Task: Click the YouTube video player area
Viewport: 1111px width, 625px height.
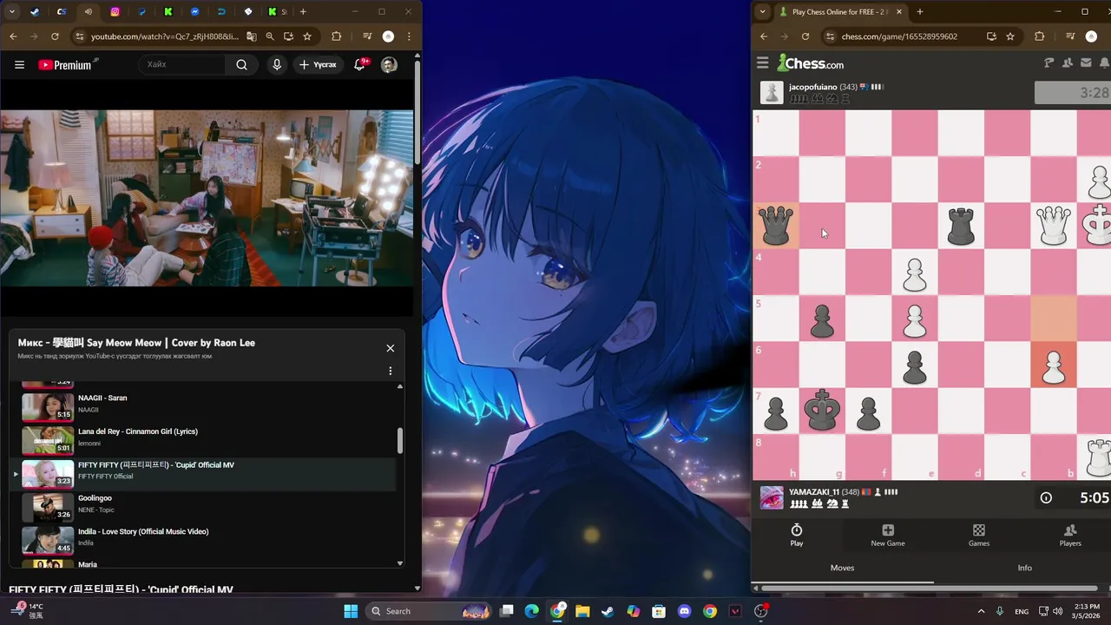Action: (x=207, y=198)
